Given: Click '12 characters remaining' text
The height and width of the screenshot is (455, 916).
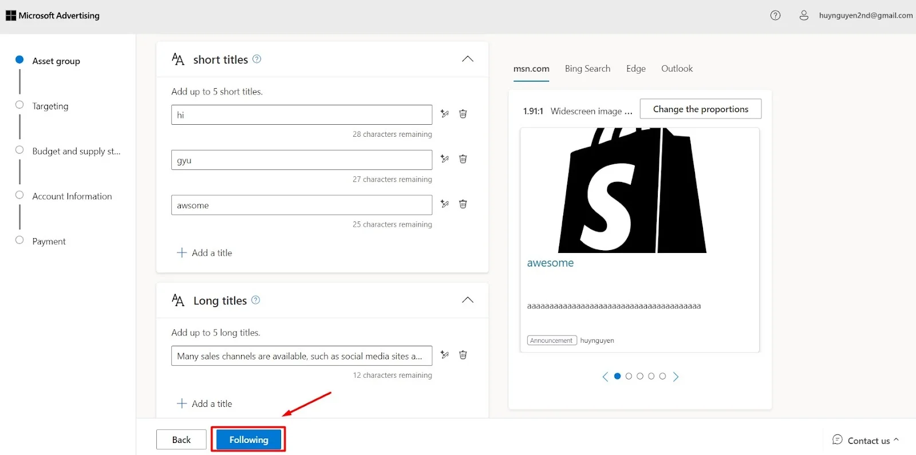Looking at the screenshot, I should [392, 375].
